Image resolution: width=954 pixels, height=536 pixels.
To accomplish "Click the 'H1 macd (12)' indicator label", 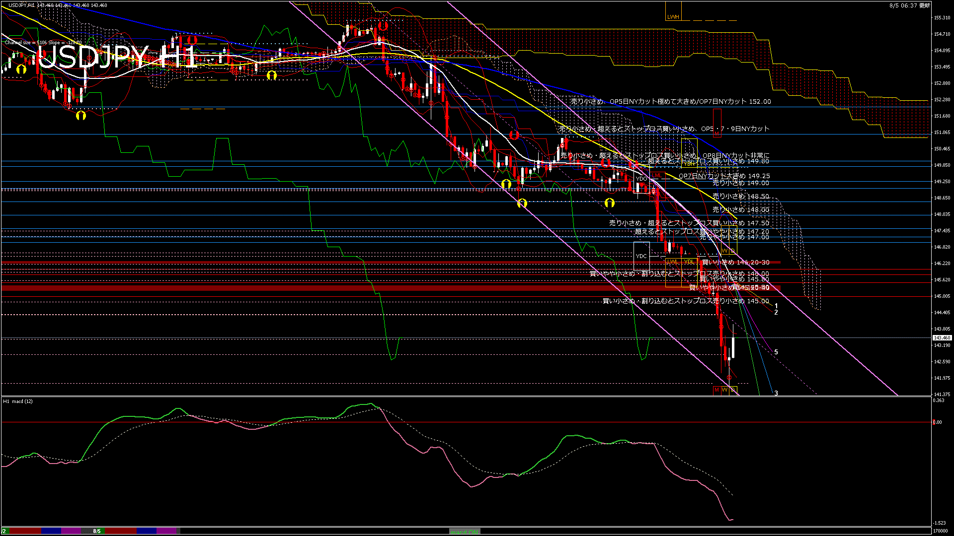I will [x=18, y=401].
